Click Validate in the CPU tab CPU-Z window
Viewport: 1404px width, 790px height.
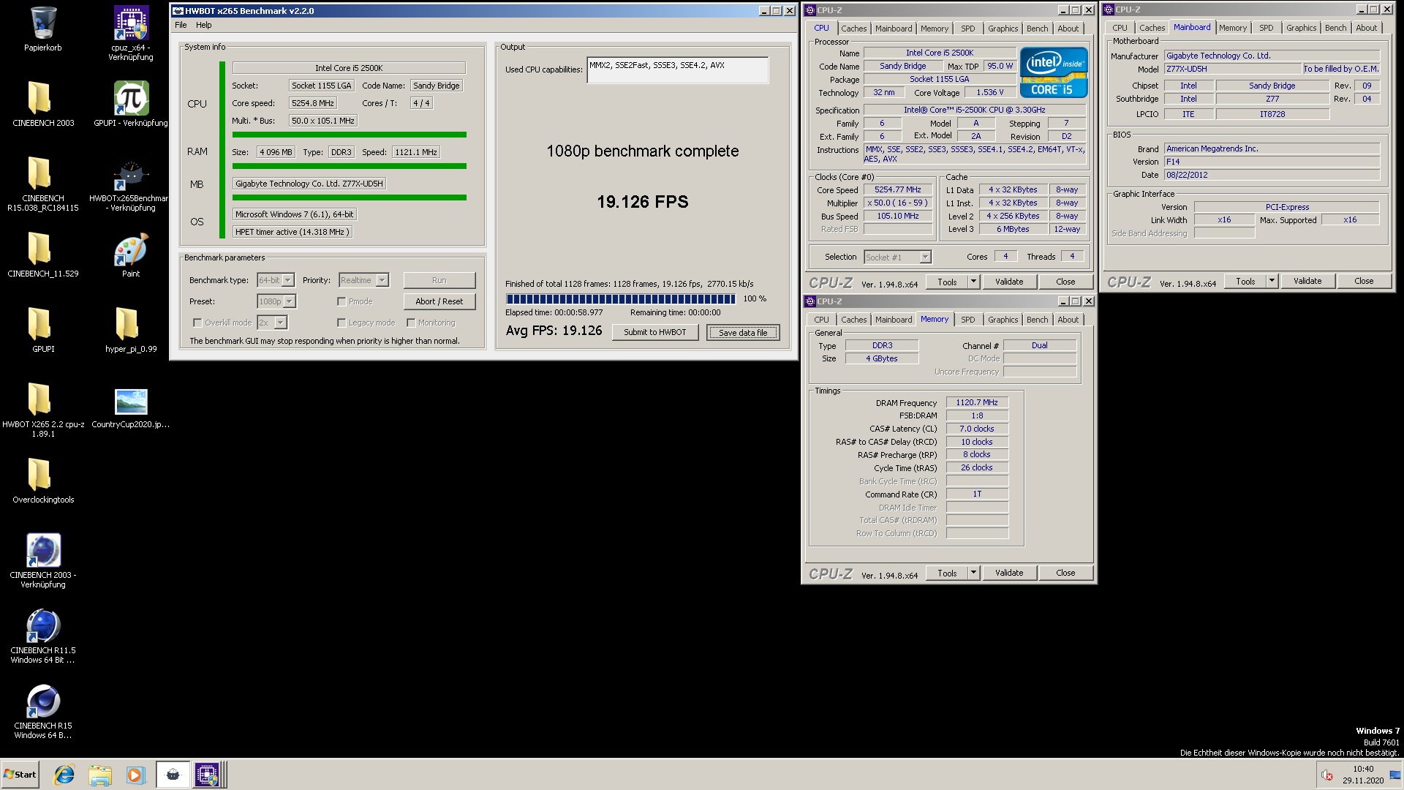[x=1009, y=282]
